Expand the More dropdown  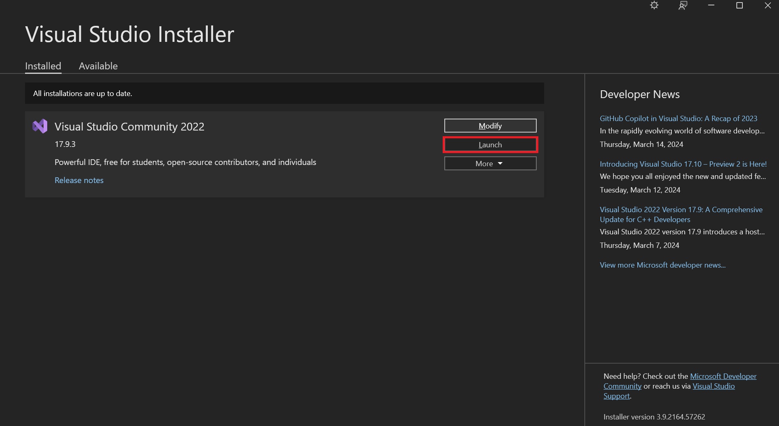pos(490,163)
